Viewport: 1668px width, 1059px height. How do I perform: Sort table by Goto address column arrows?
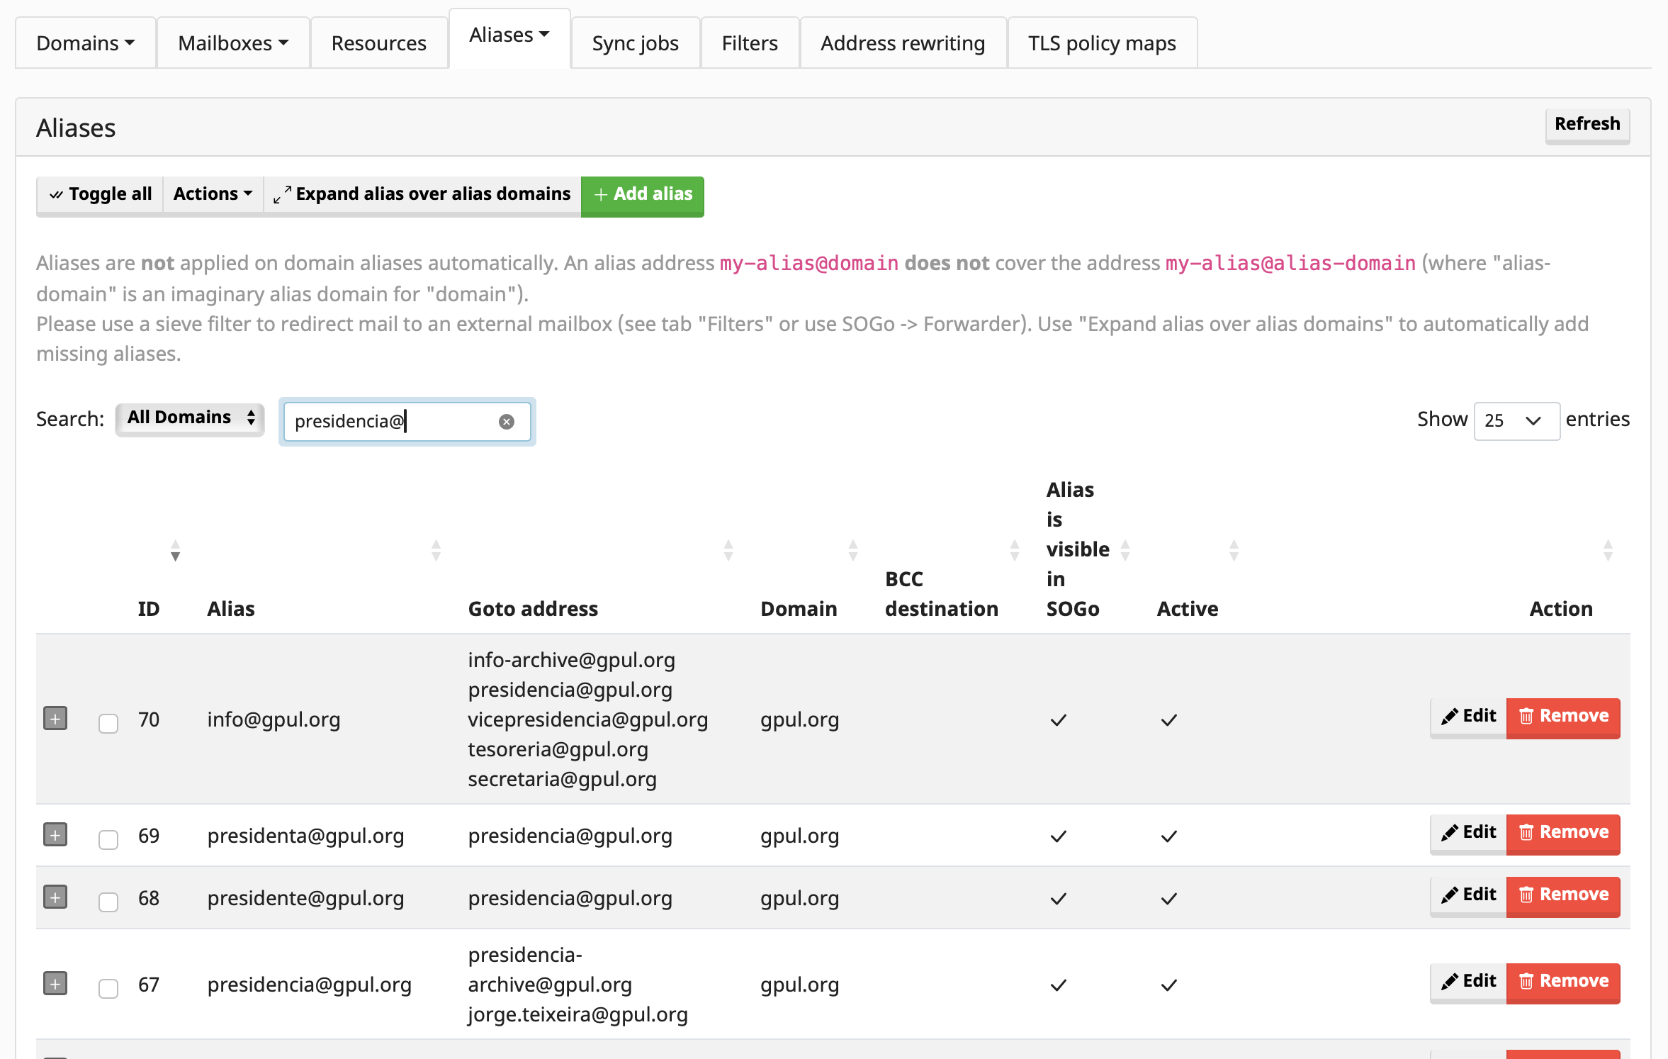(728, 550)
